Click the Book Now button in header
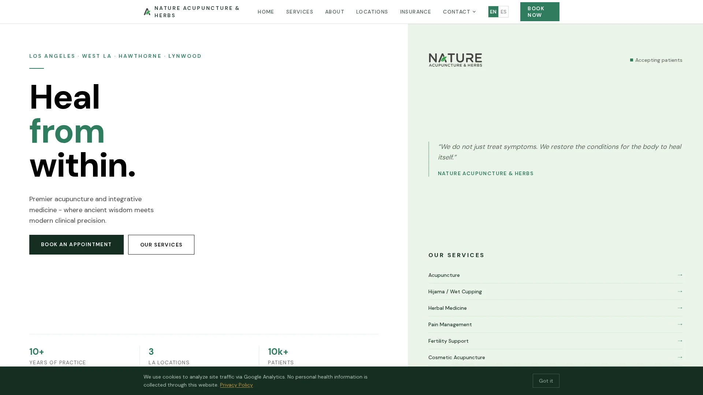Screen dimensions: 703x395 [540, 12]
